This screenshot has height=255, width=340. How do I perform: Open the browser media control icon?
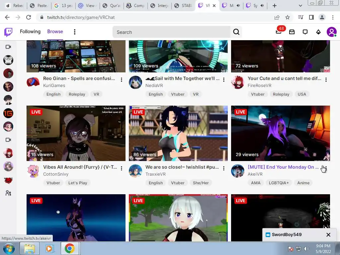coord(300,17)
